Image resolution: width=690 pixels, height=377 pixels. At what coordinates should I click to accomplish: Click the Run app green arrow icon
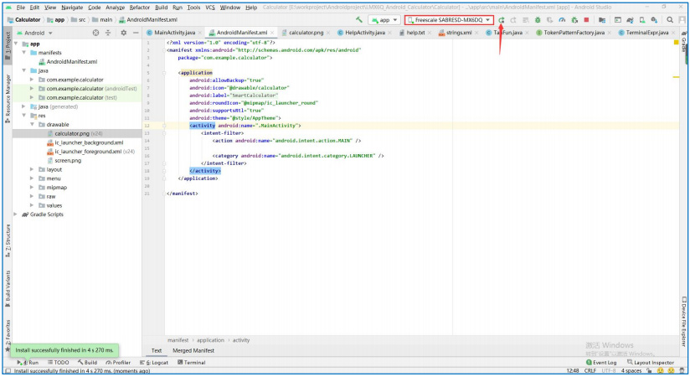click(501, 19)
